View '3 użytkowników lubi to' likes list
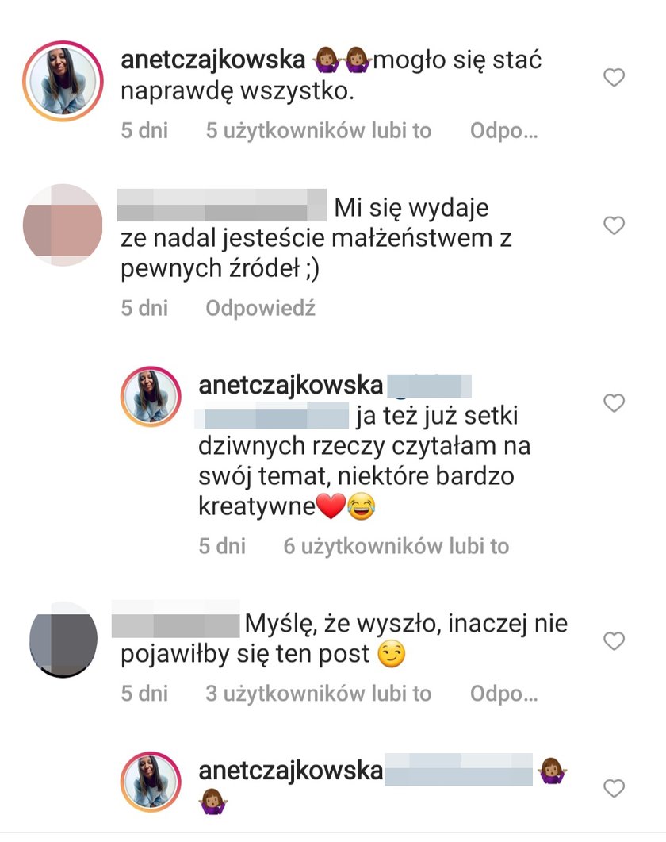 [x=319, y=694]
